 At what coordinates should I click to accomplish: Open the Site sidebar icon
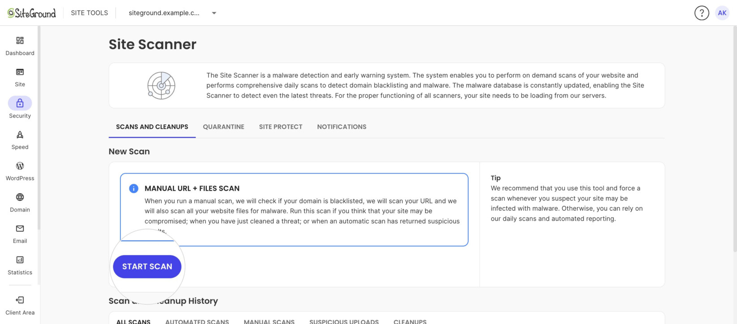tap(20, 72)
